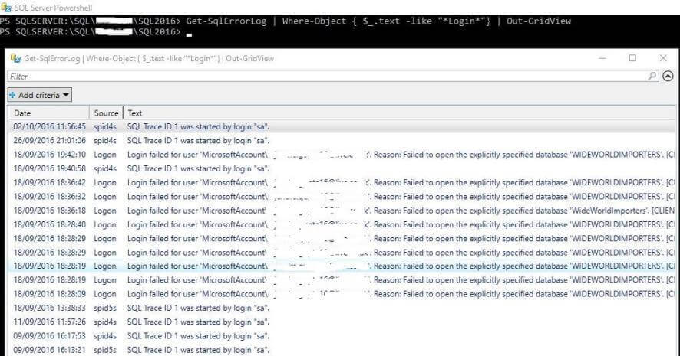This screenshot has height=356, width=680.
Task: Click spid5s source in the 18/09/2016 13:38:33 row
Action: pyautogui.click(x=105, y=308)
